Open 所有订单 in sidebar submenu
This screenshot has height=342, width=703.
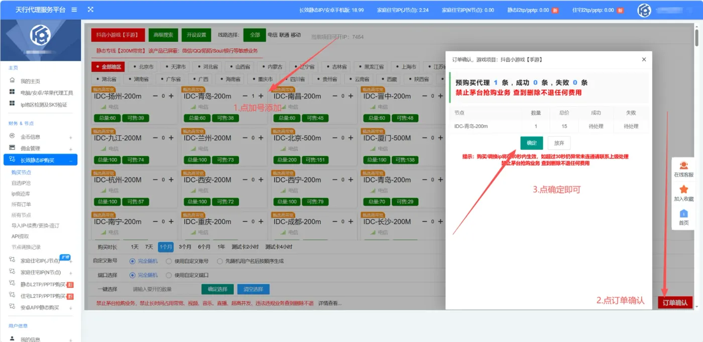pyautogui.click(x=21, y=205)
